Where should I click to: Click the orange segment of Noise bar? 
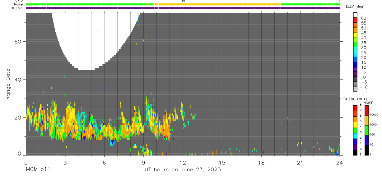pyautogui.click(x=220, y=4)
